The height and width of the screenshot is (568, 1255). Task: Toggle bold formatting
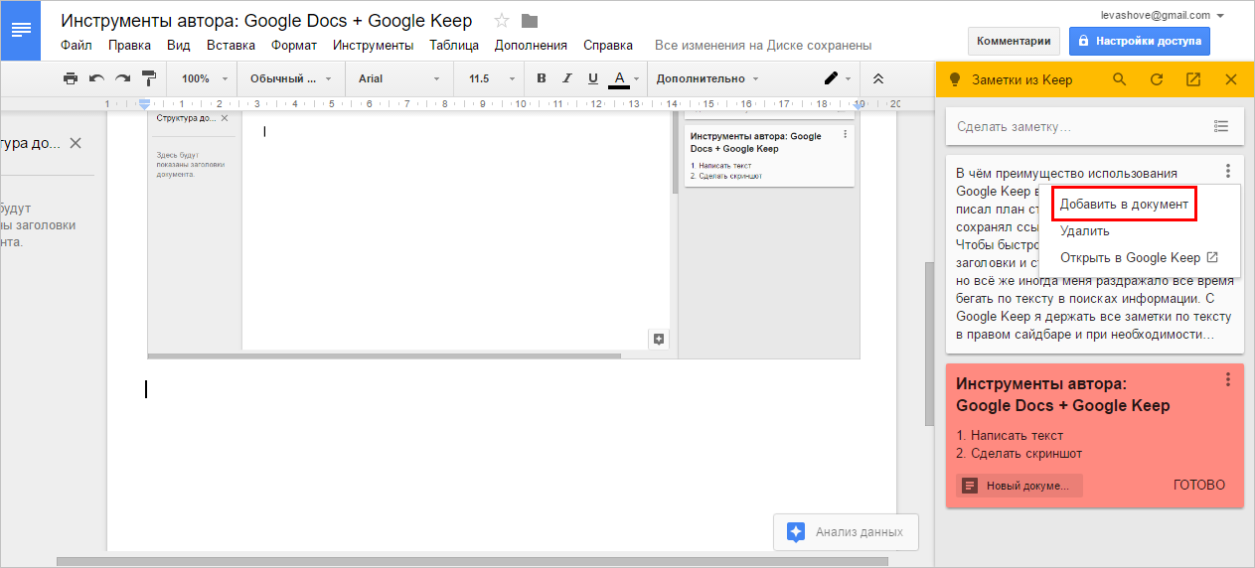click(x=542, y=78)
